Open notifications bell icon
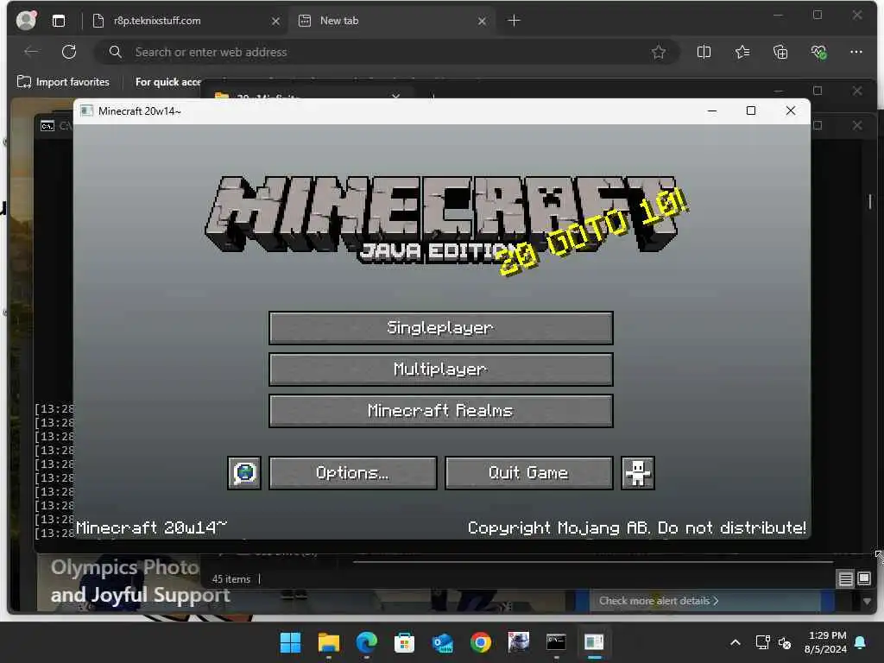 (861, 642)
